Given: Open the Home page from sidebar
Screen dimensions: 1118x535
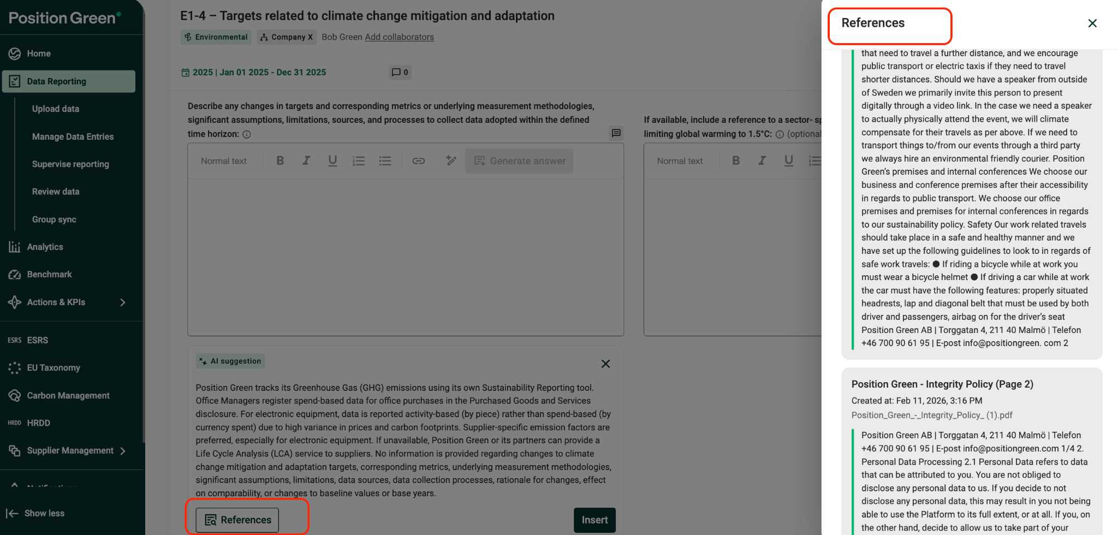Looking at the screenshot, I should point(38,53).
